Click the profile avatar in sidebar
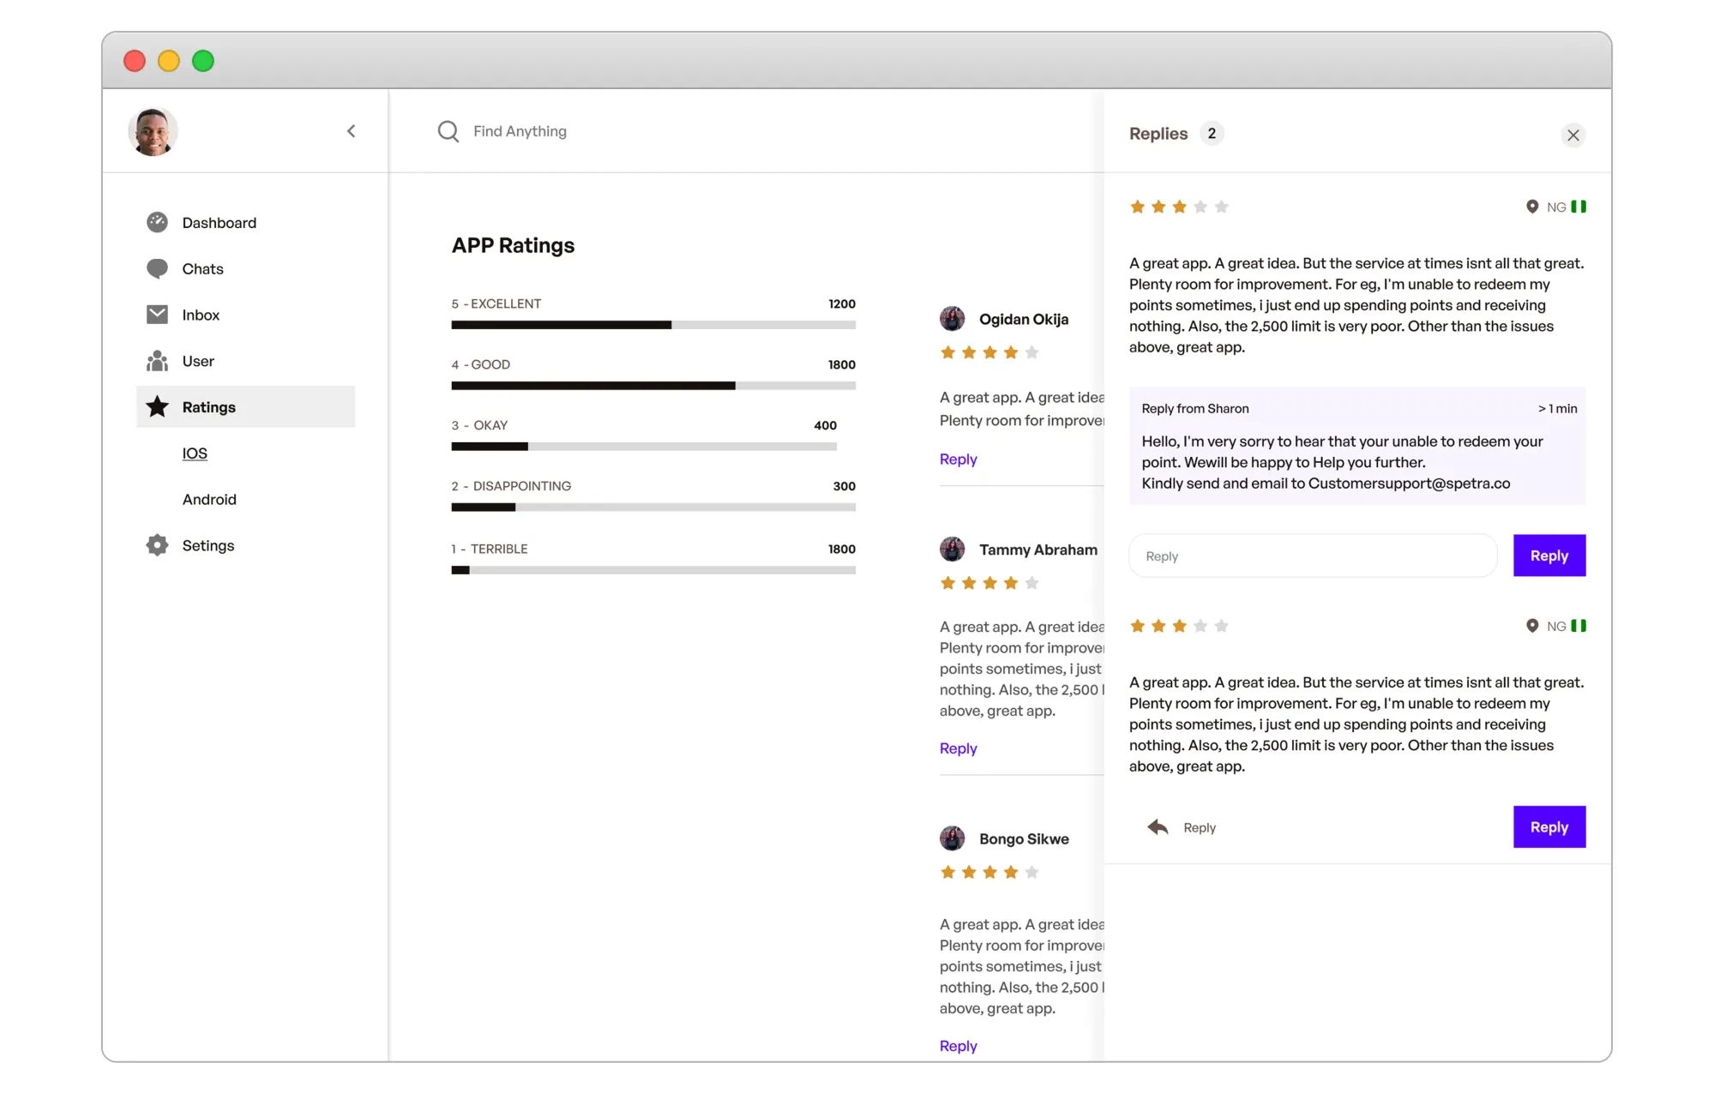This screenshot has width=1714, height=1105. 153,131
